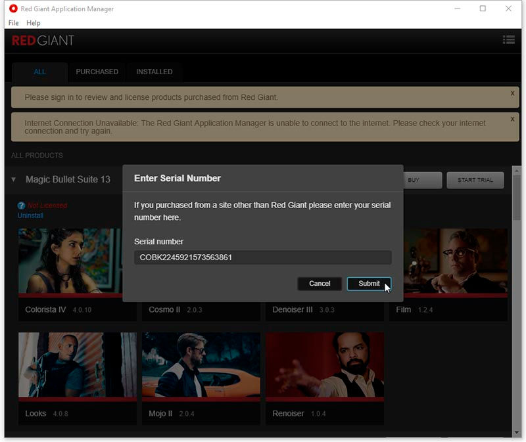
Task: Open the File menu
Action: 13,23
